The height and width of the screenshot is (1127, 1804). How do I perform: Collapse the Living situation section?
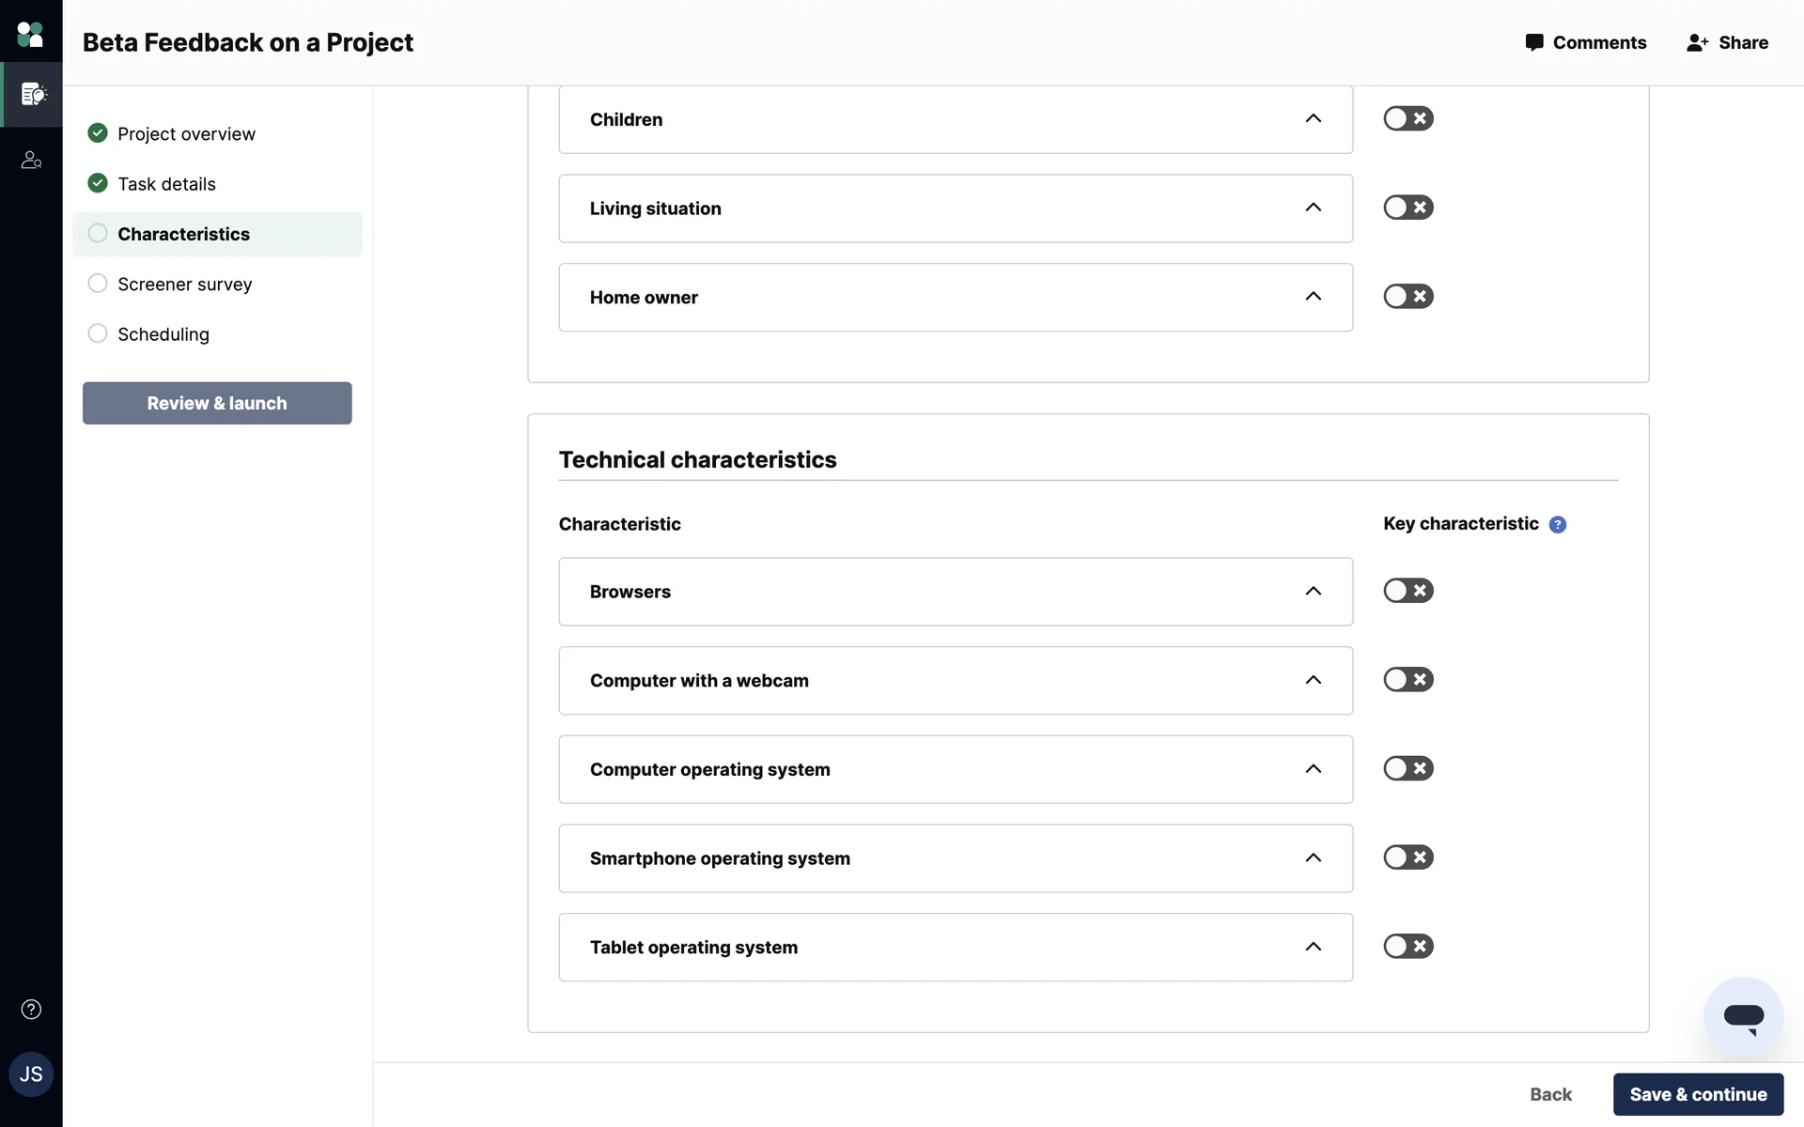click(x=1313, y=208)
